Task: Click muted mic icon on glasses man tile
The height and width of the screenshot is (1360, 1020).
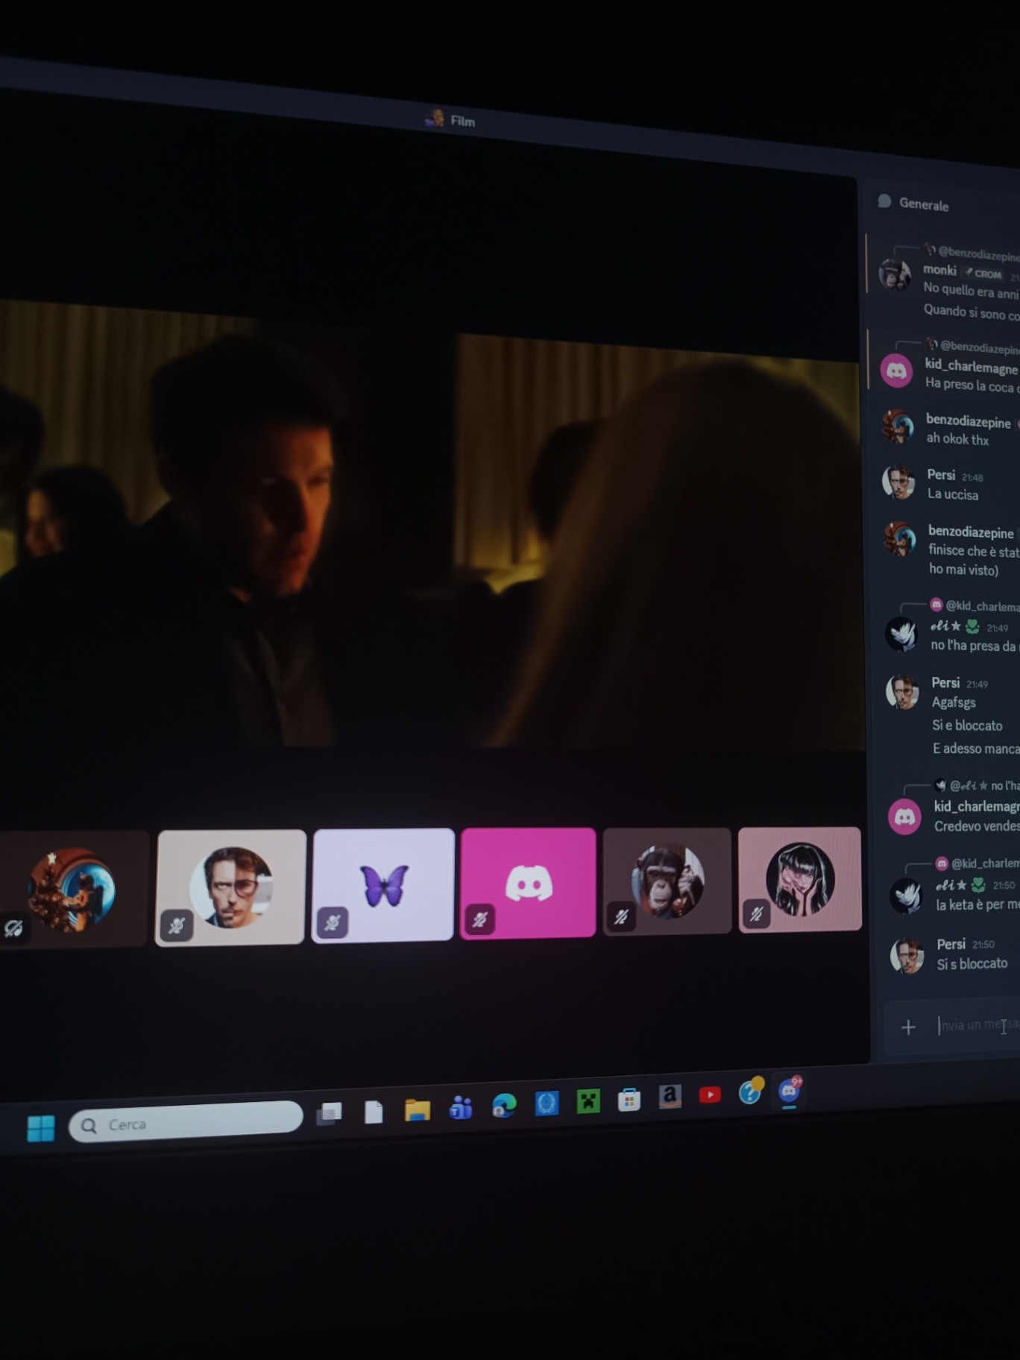Action: (176, 926)
